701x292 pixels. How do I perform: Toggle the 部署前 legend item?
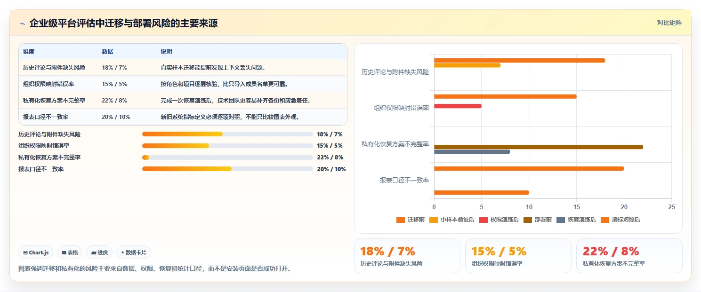tap(537, 220)
